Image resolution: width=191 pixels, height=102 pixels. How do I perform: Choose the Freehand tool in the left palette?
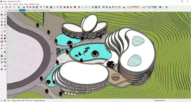(5, 19)
